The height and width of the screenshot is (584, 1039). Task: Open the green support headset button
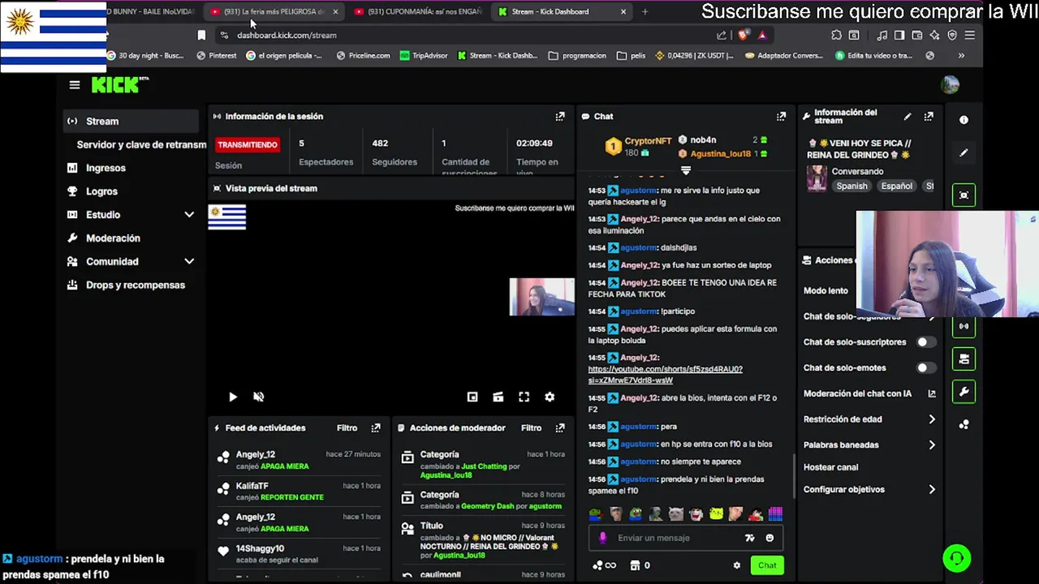point(957,558)
